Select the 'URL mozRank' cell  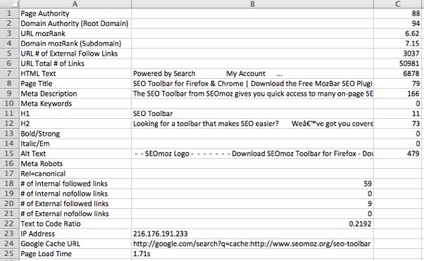click(75, 33)
